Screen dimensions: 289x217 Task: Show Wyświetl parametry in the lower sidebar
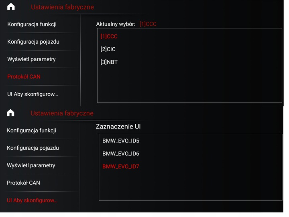[x=31, y=165]
